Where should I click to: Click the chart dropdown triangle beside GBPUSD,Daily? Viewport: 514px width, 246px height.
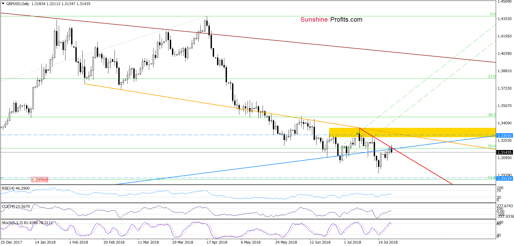pos(3,4)
